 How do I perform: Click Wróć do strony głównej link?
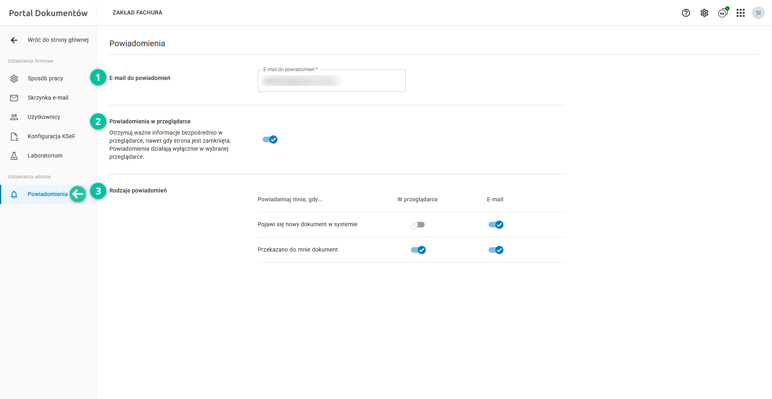[x=58, y=40]
